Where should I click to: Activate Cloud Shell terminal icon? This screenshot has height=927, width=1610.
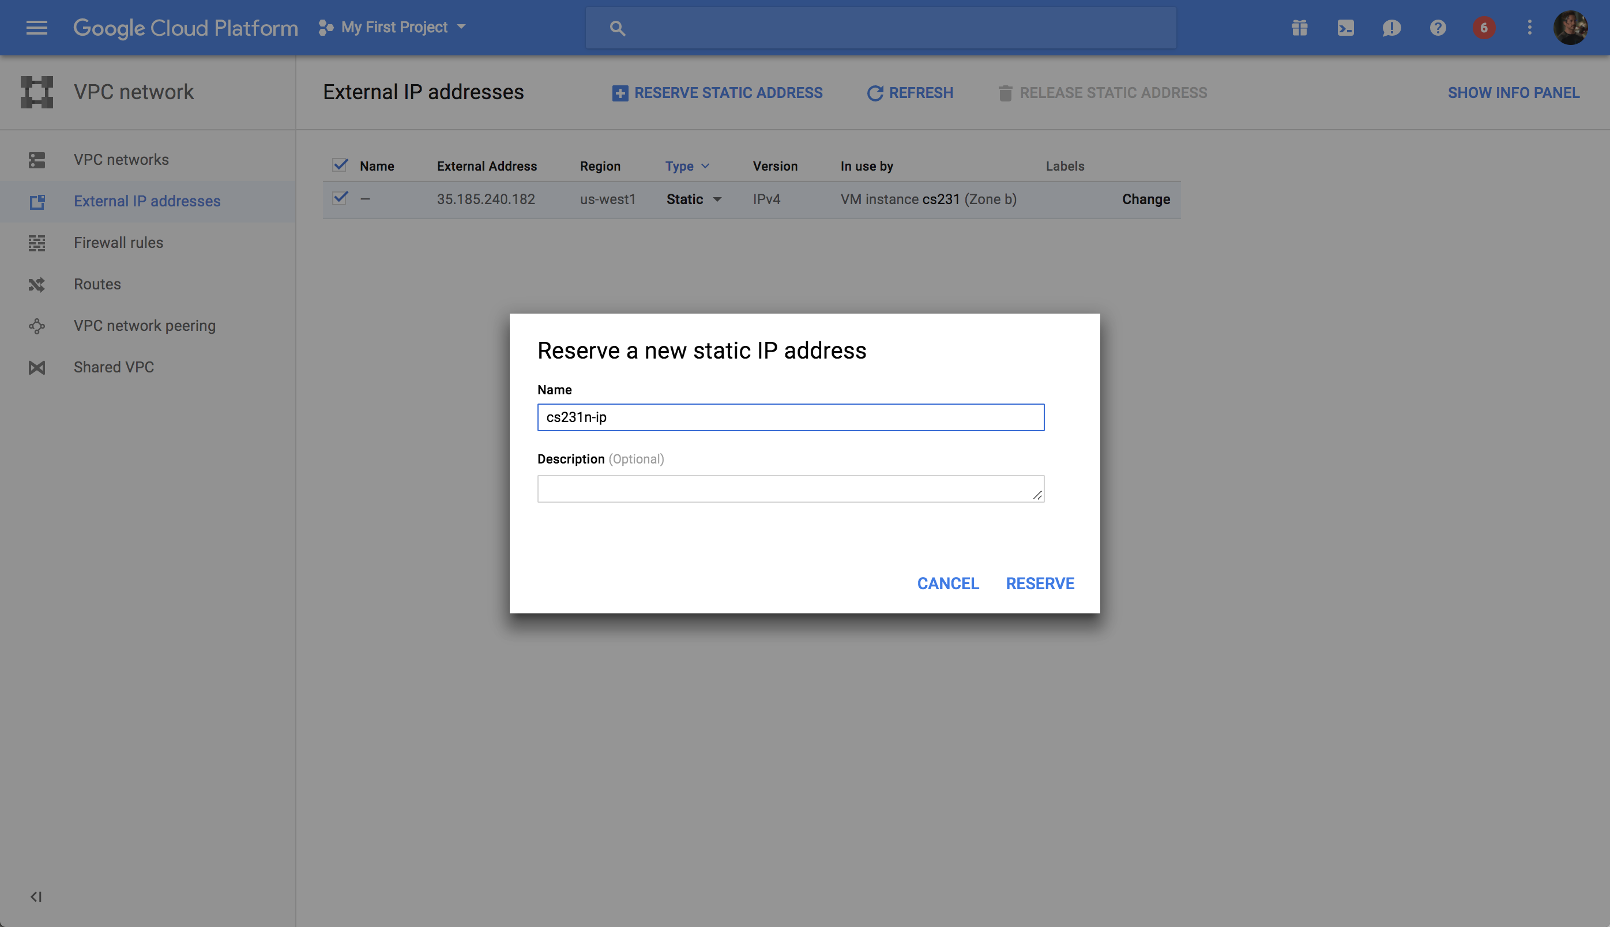tap(1345, 27)
